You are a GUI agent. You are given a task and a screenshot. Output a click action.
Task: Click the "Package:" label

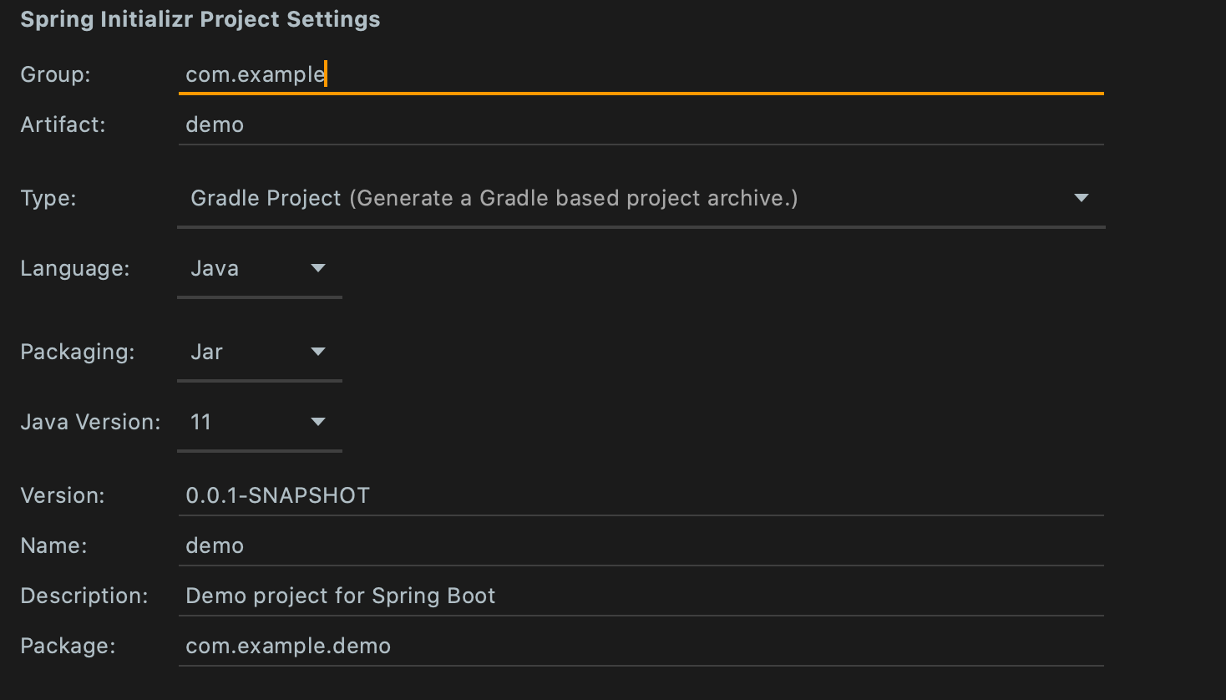68,646
